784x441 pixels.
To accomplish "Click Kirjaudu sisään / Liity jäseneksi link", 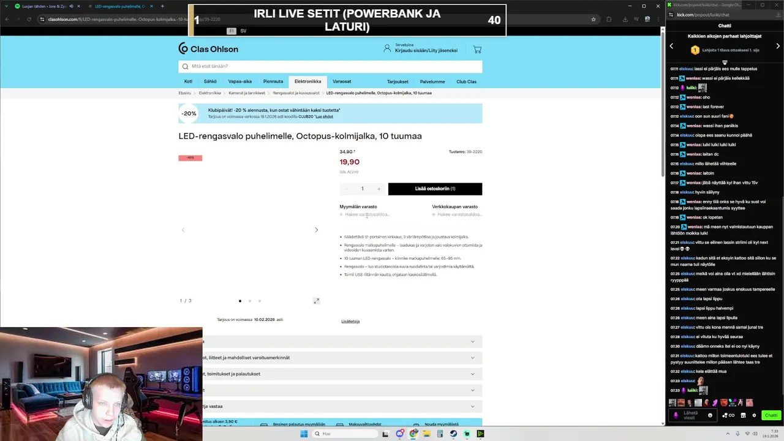I will pyautogui.click(x=426, y=50).
